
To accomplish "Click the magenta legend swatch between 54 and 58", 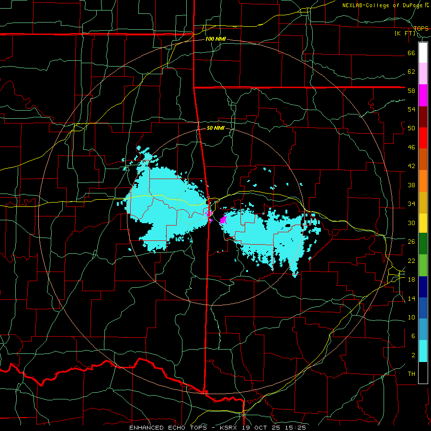I will [x=423, y=95].
